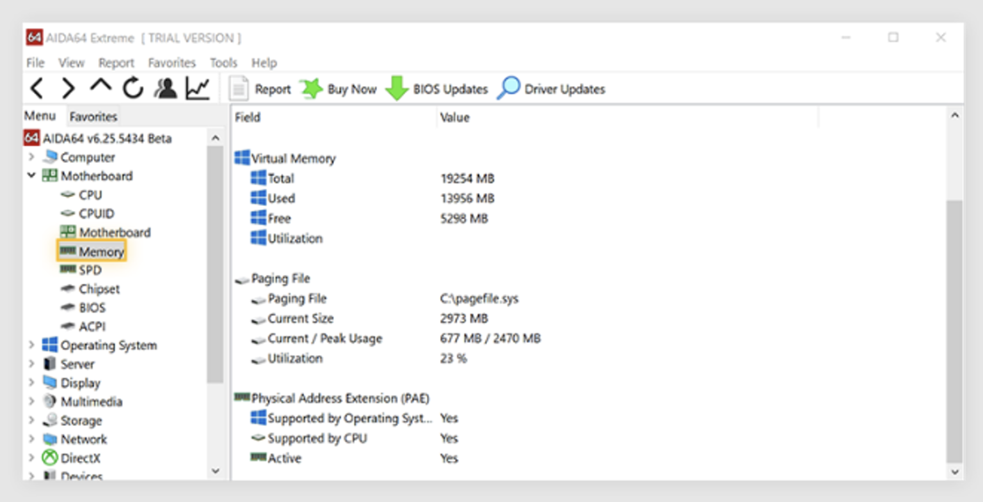Click the green BIOS Updates arrow icon
Viewport: 983px width, 502px height.
(397, 88)
